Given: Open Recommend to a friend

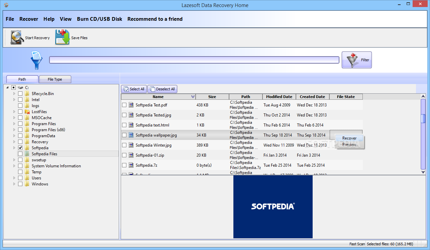Looking at the screenshot, I should [x=155, y=19].
